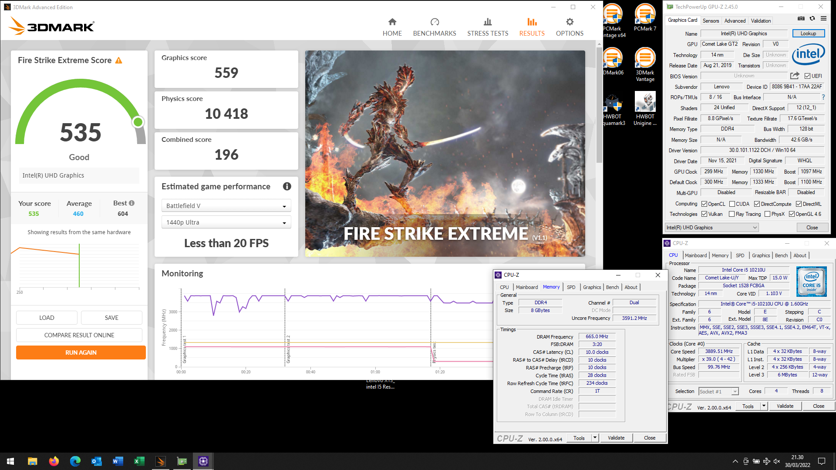836x470 pixels.
Task: Go to 3DMark HOME
Action: (x=392, y=27)
